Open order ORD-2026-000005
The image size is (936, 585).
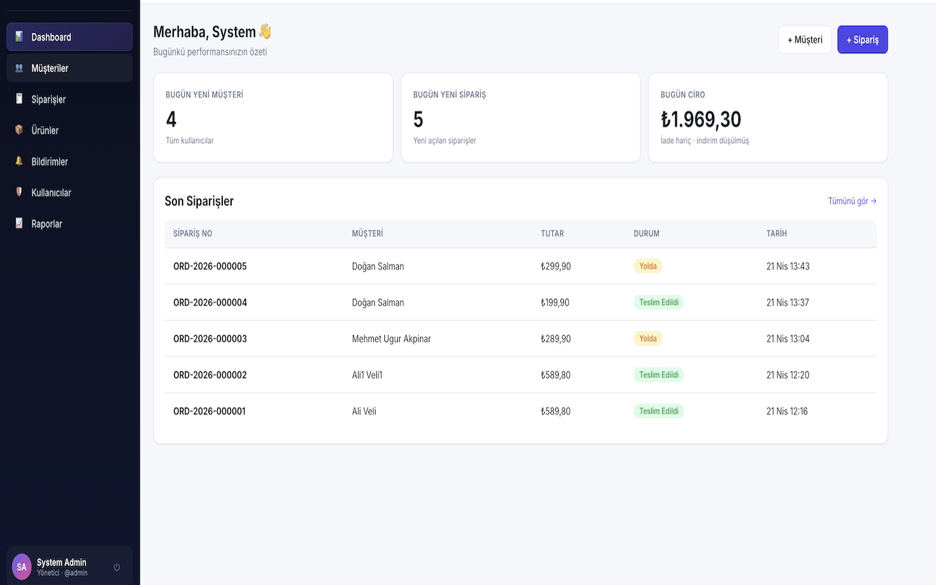click(210, 266)
